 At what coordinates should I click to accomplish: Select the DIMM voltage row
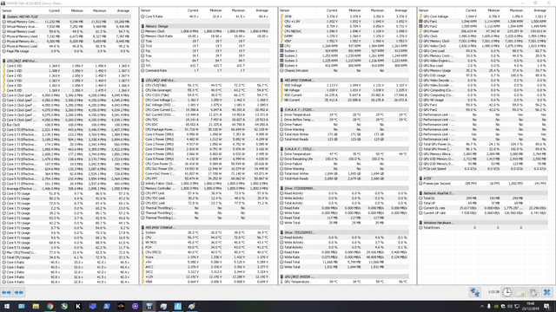[344, 36]
